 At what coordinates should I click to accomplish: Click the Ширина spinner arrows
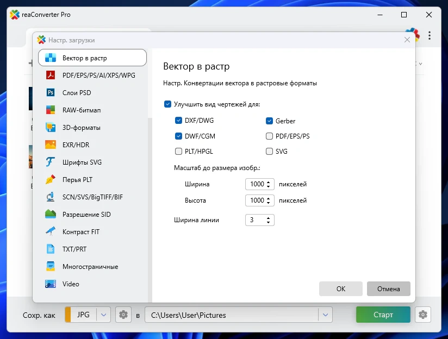tap(268, 184)
